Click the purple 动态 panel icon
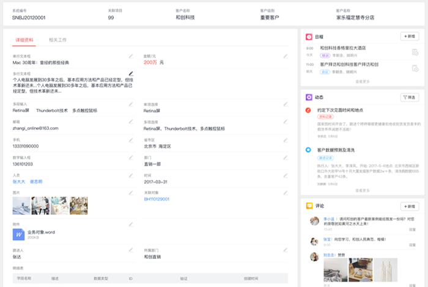This screenshot has height=287, width=428. (x=309, y=97)
